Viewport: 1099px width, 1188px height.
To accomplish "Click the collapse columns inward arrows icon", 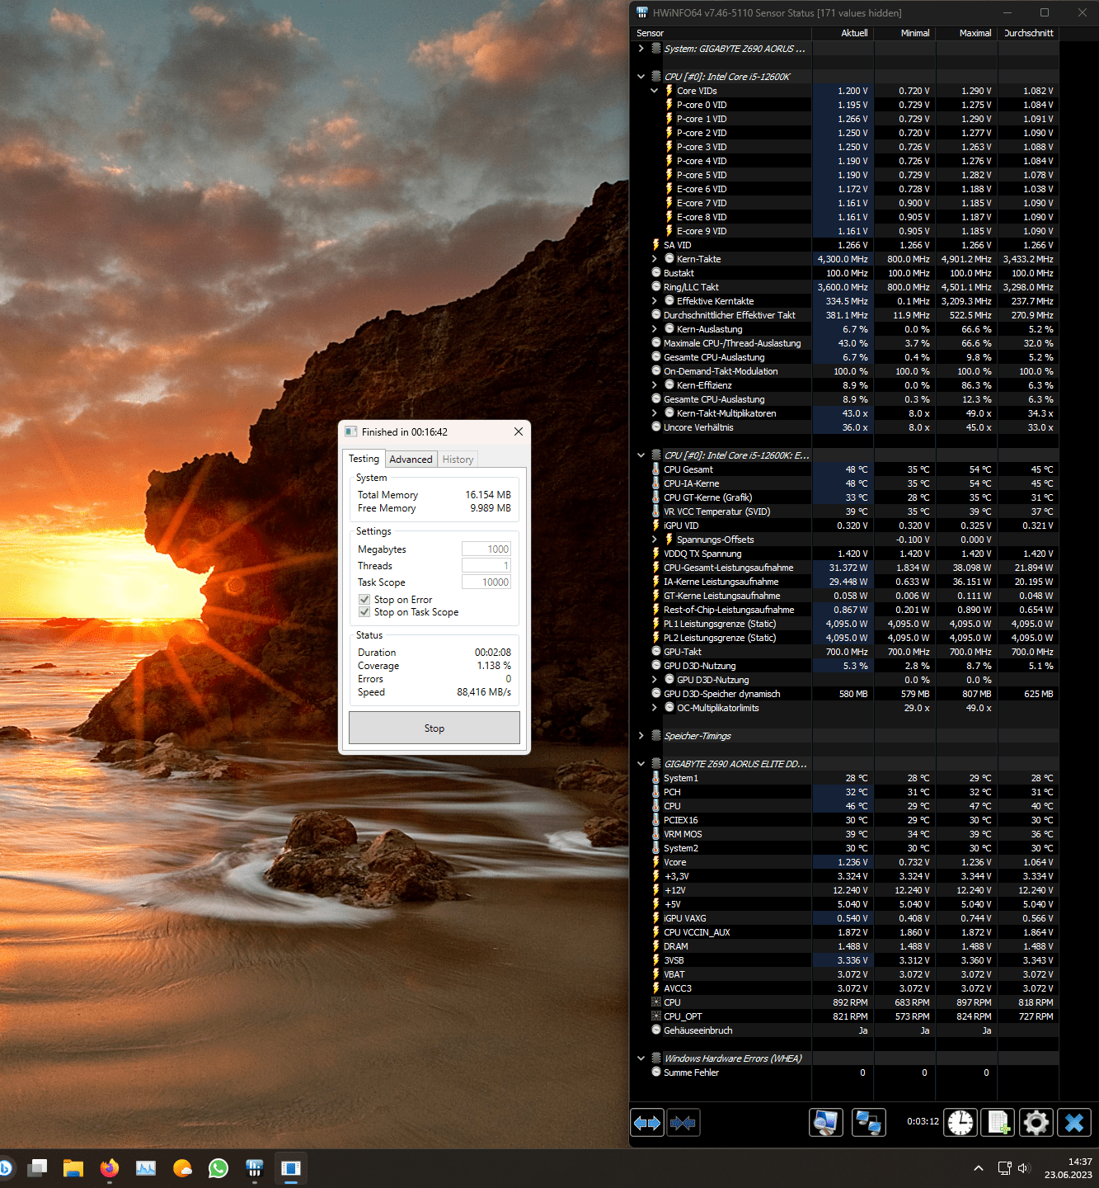I will click(x=683, y=1123).
